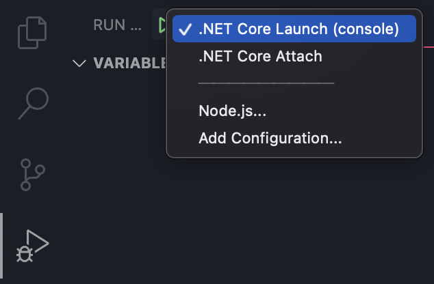434x284 pixels.
Task: Choose .NET Core Attach configuration
Action: click(294, 56)
